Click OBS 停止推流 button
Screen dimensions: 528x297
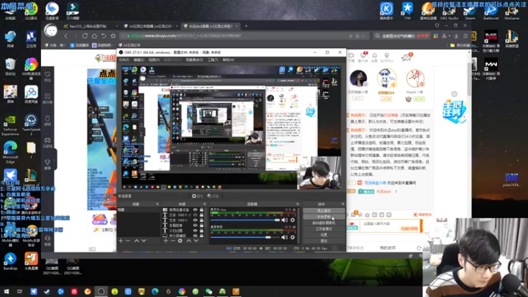(x=323, y=211)
